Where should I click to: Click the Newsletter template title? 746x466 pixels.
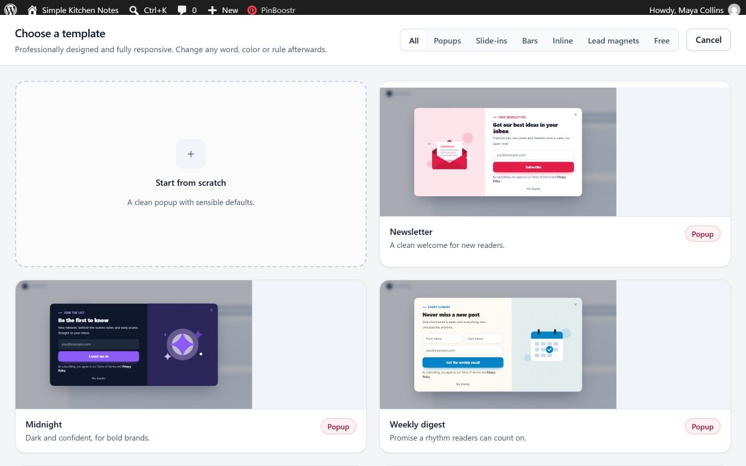click(x=411, y=232)
